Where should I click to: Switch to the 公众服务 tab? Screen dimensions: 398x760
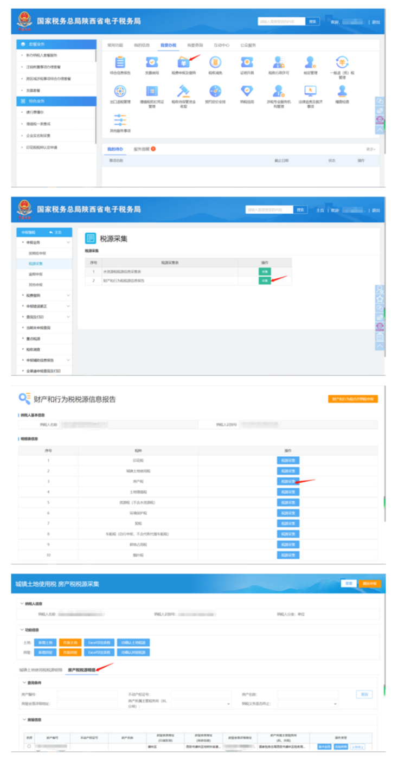pyautogui.click(x=248, y=45)
